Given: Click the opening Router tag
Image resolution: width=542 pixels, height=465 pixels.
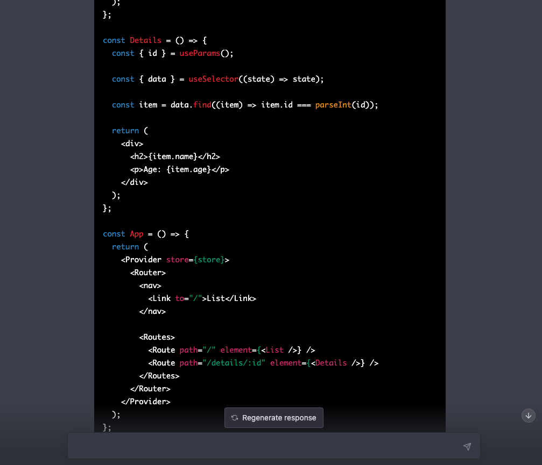Looking at the screenshot, I should click(x=148, y=273).
